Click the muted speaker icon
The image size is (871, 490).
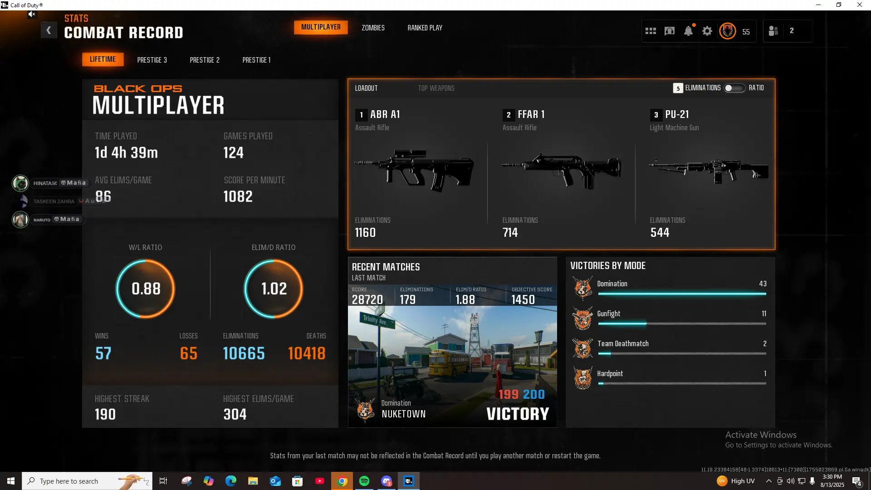(31, 15)
